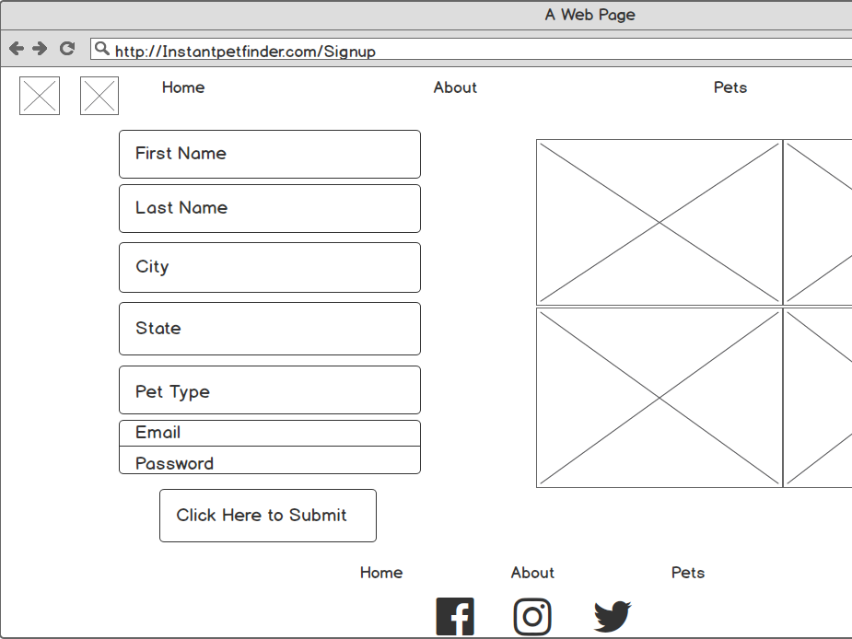852x639 pixels.
Task: Click the browser forward arrow
Action: click(40, 49)
